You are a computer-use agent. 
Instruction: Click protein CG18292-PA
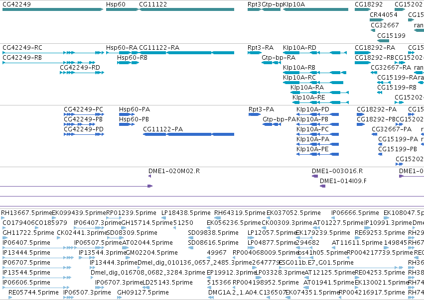pos(360,114)
